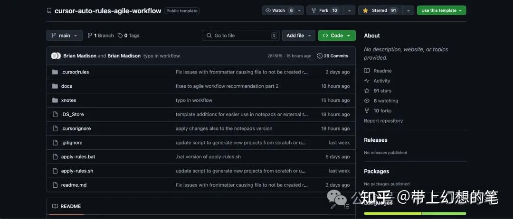Open the 1 Branch link
Screen dimensions: 513x219
pos(101,36)
